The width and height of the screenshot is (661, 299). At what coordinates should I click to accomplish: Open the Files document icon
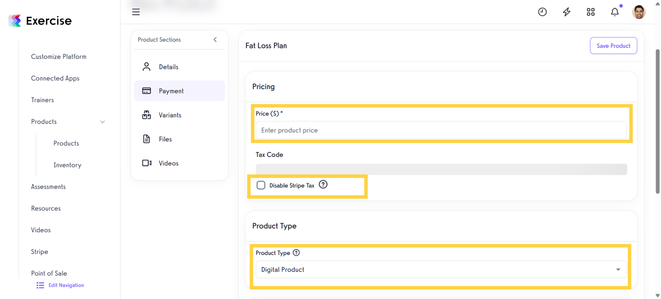(x=147, y=139)
